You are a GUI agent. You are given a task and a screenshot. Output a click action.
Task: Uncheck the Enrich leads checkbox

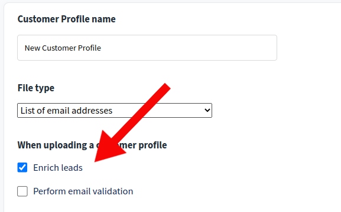pos(22,168)
